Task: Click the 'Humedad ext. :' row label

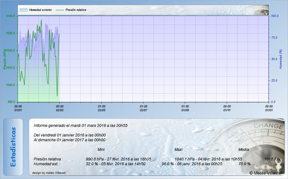Action: pyautogui.click(x=47, y=164)
